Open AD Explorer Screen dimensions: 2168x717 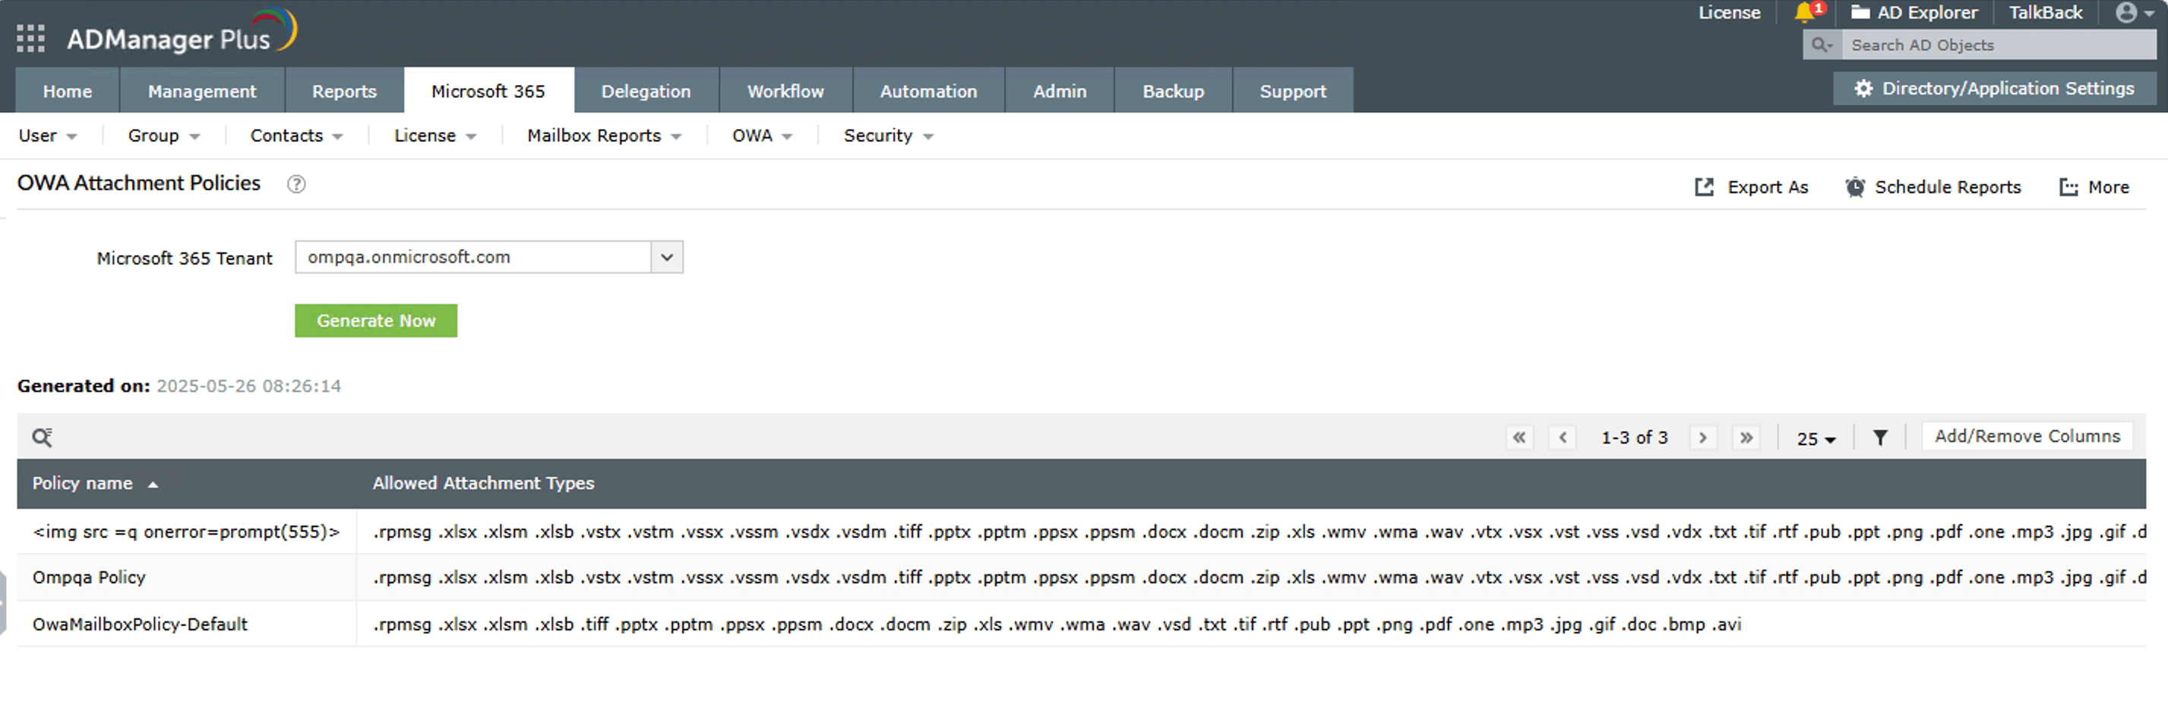click(1914, 13)
